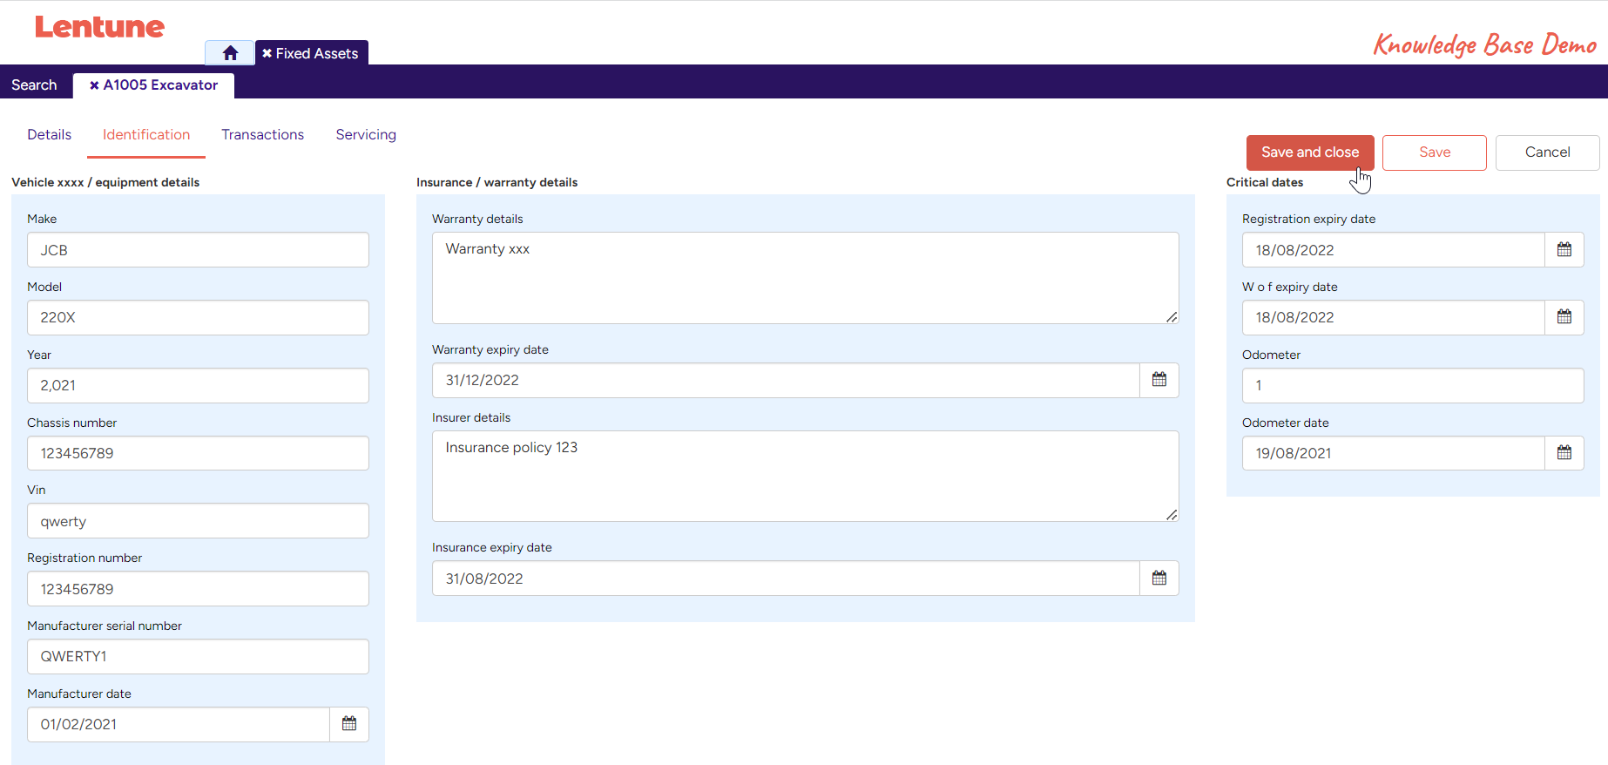Click the Warranty expiry date field
This screenshot has height=765, width=1608.
[786, 380]
